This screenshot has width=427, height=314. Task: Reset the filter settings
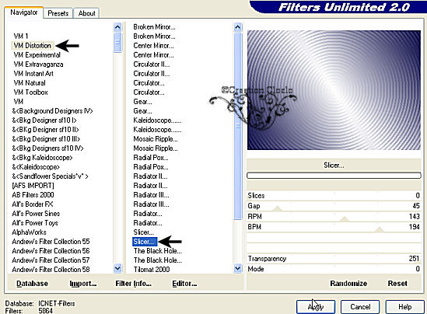397,284
